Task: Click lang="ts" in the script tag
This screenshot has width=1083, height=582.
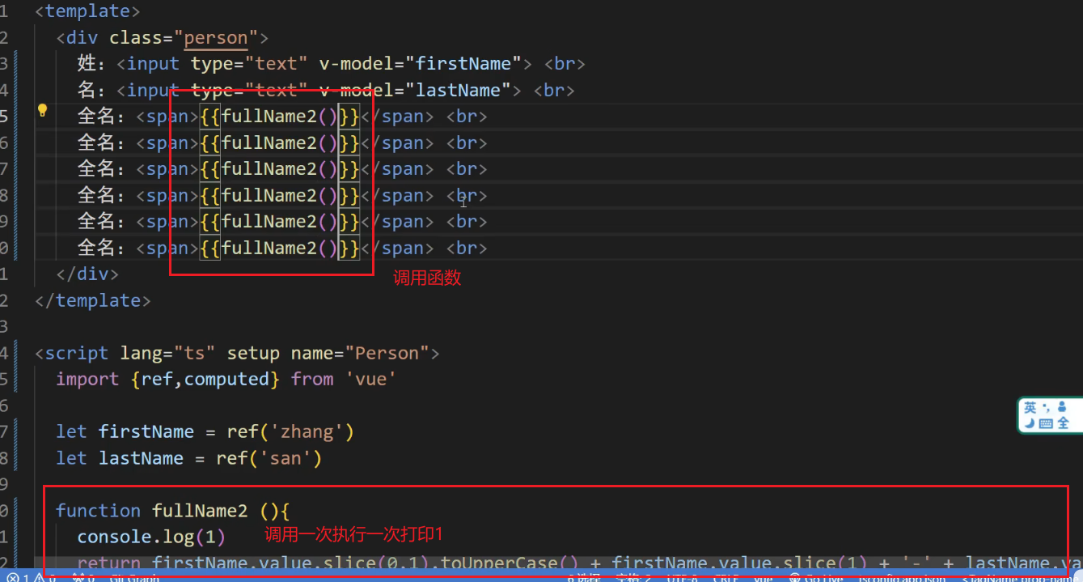Action: tap(168, 354)
